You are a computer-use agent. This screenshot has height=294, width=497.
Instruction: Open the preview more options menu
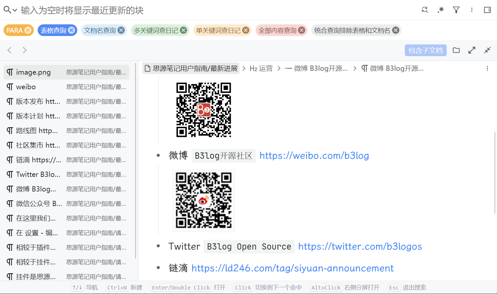pyautogui.click(x=487, y=68)
